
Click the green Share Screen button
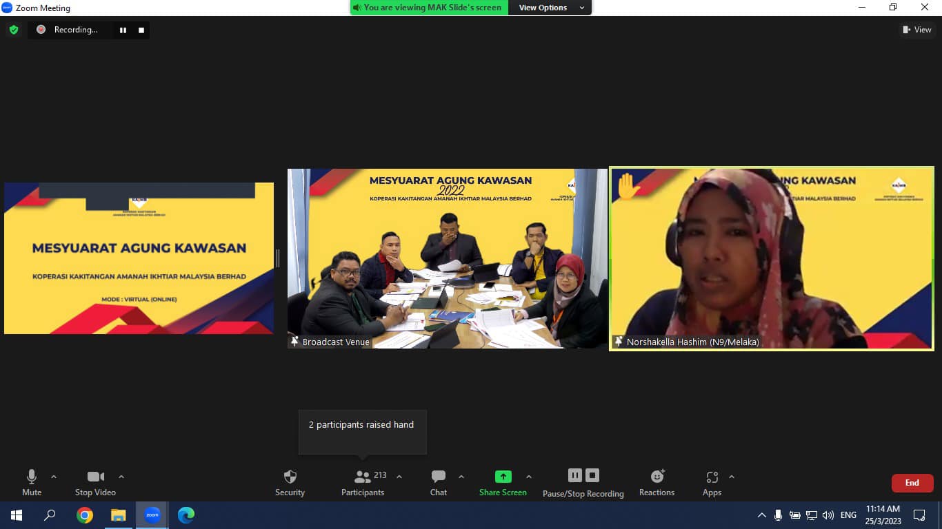tap(503, 482)
